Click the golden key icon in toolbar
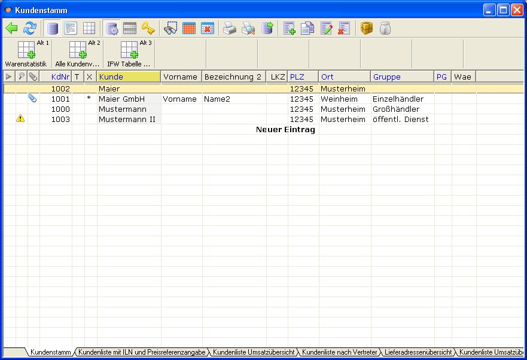The height and width of the screenshot is (360, 527). (148, 28)
